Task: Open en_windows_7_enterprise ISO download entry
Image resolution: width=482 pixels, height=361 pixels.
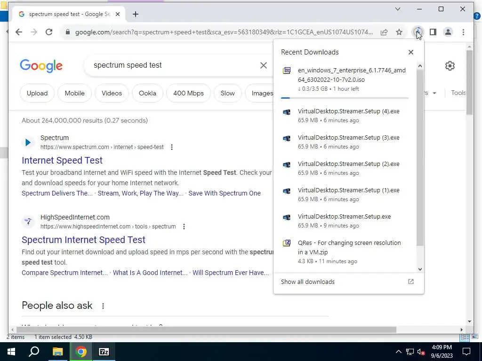Action: pyautogui.click(x=345, y=79)
